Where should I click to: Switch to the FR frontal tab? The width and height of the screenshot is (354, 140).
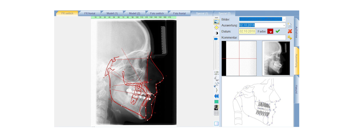point(89,13)
